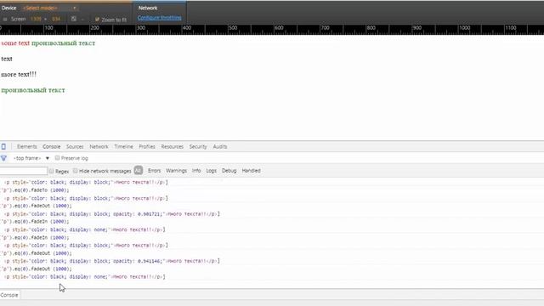The height and width of the screenshot is (306, 544).
Task: Filter console by Warnings
Action: click(176, 170)
